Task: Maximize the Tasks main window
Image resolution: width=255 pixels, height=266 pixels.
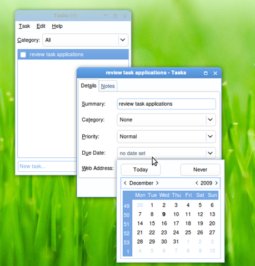Action: 115,16
